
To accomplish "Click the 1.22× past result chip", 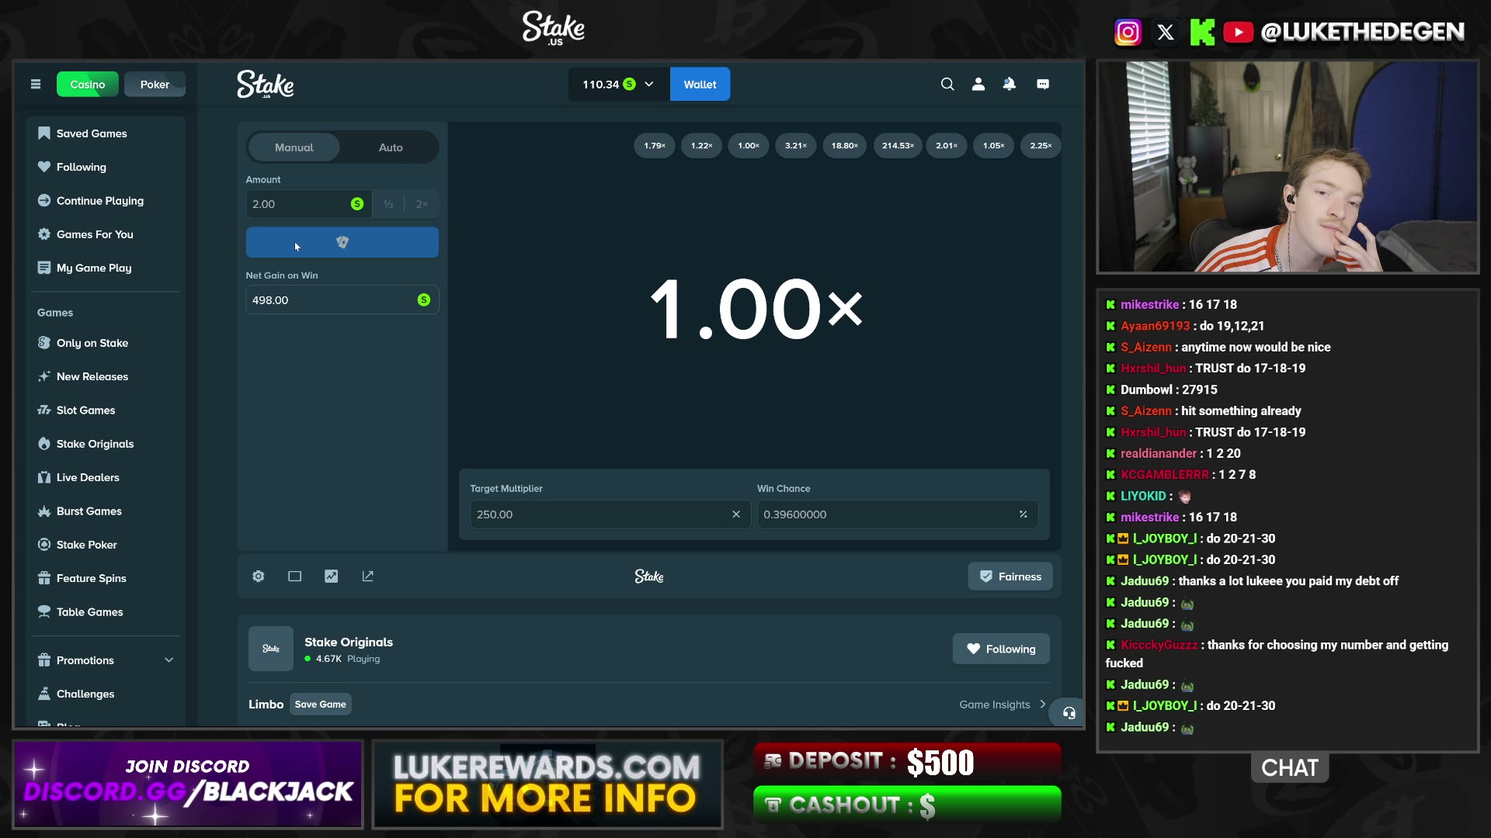I will point(702,146).
